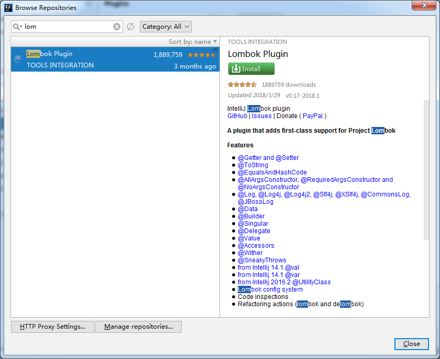Click the description panel vertical scrollbar

426,170
